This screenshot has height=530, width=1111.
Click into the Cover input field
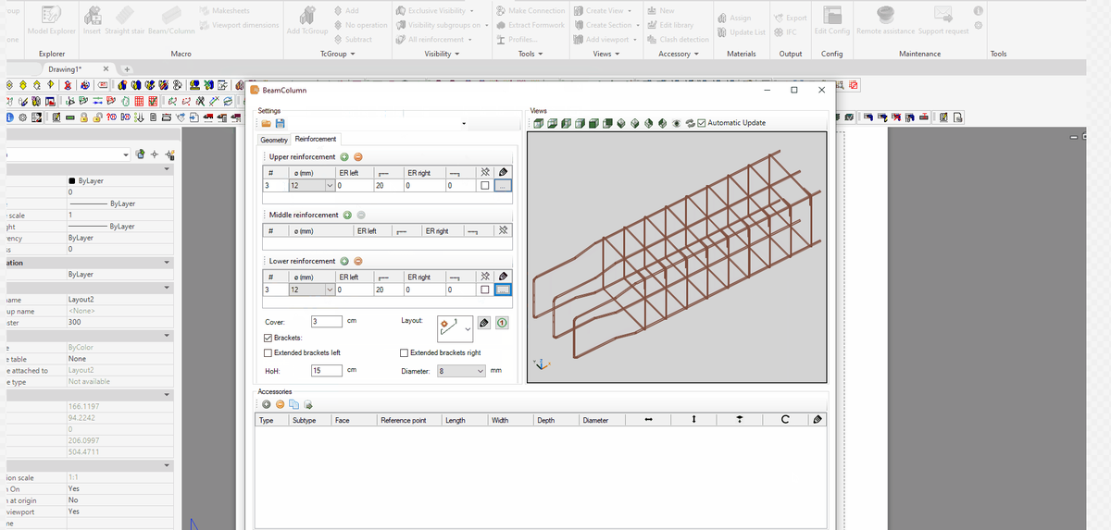pos(327,321)
